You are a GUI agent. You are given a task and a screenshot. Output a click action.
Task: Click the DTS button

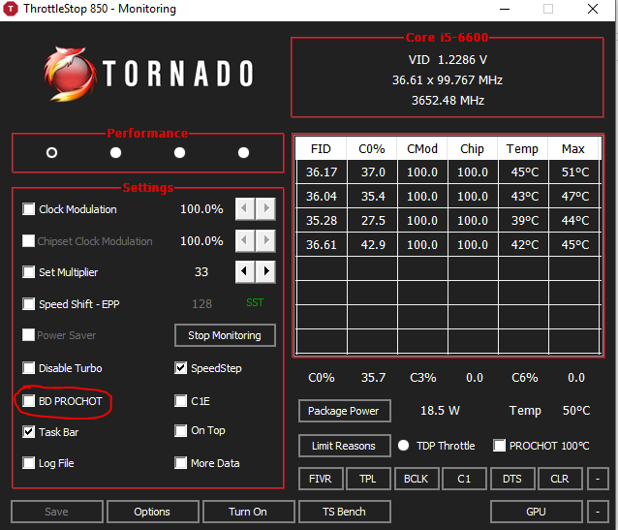point(512,479)
